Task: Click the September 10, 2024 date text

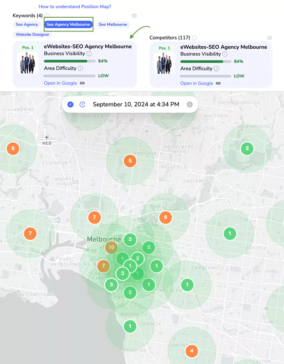Action: pos(136,105)
